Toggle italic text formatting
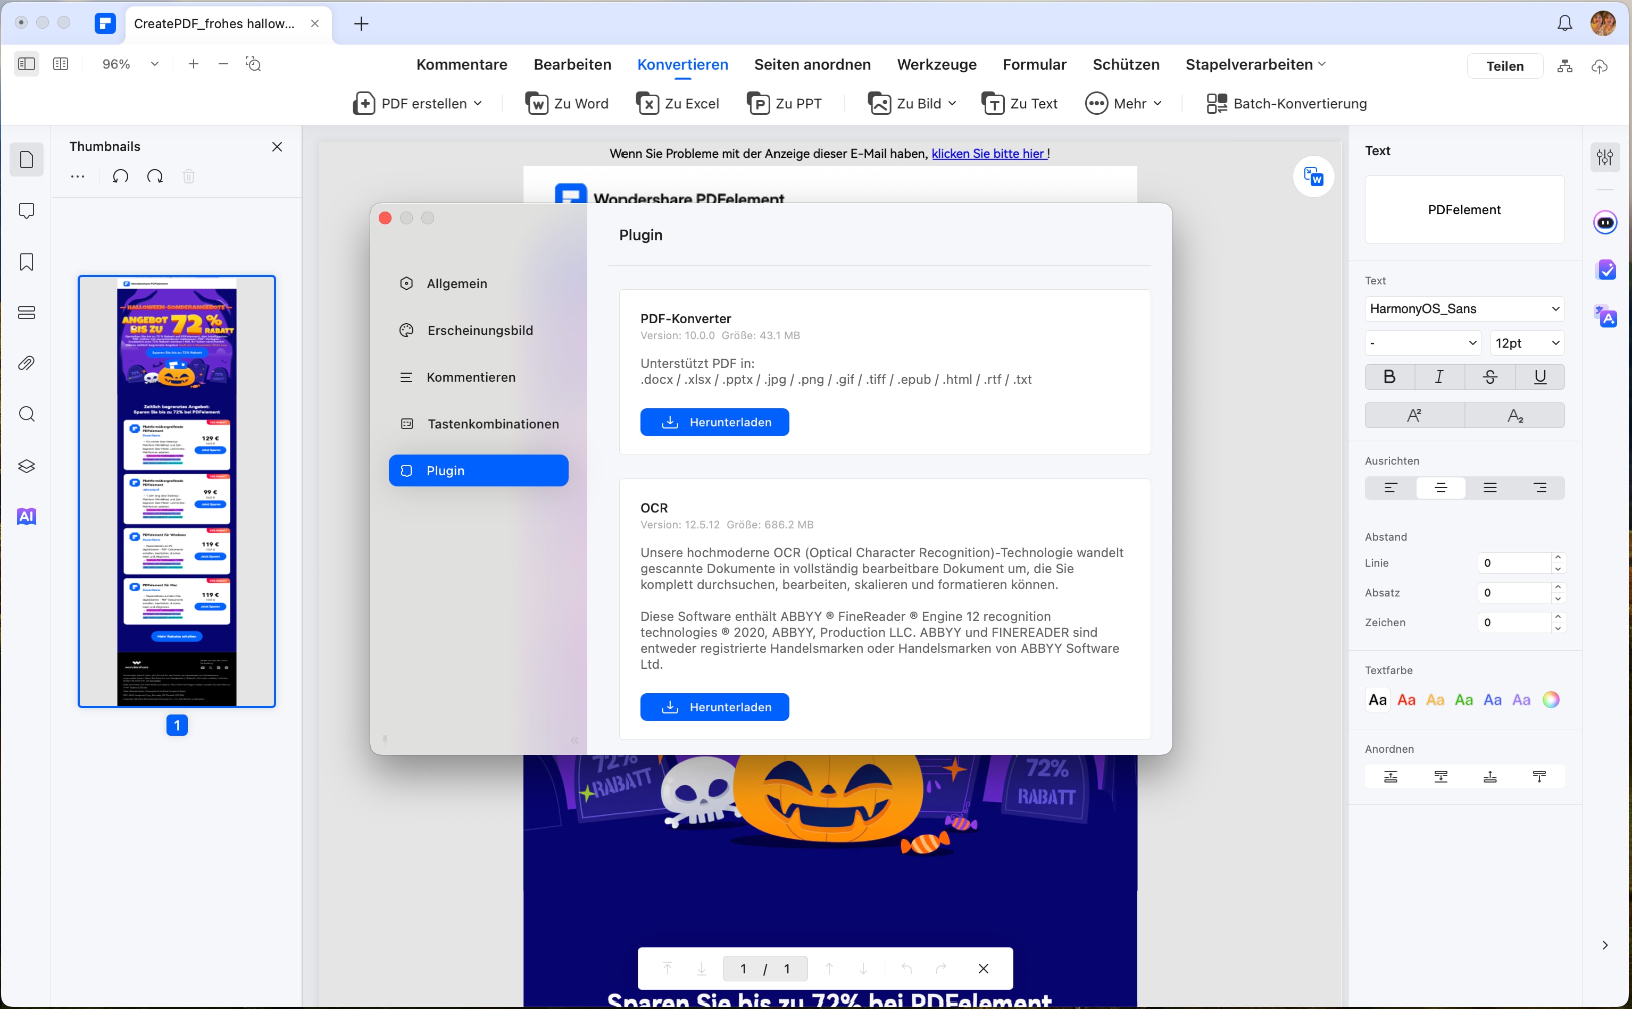This screenshot has width=1632, height=1009. point(1439,377)
